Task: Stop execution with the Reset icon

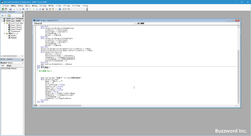Action: click(x=40, y=9)
